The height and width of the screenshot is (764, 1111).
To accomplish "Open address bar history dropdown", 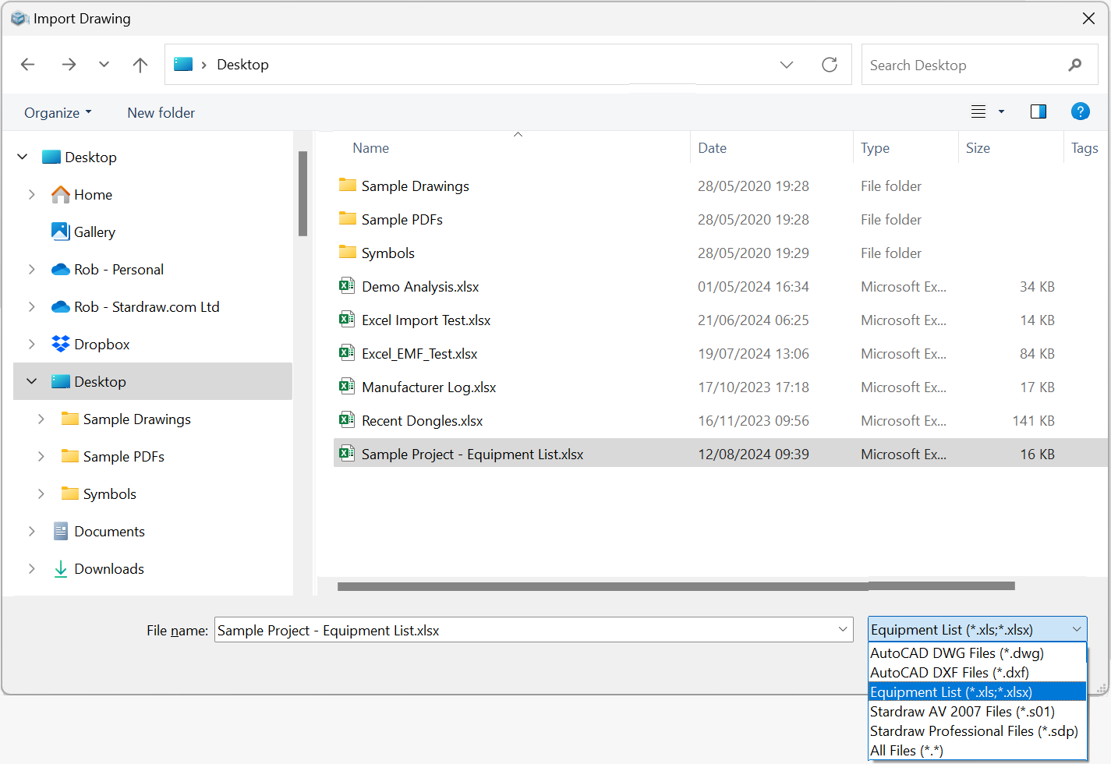I will [x=787, y=65].
